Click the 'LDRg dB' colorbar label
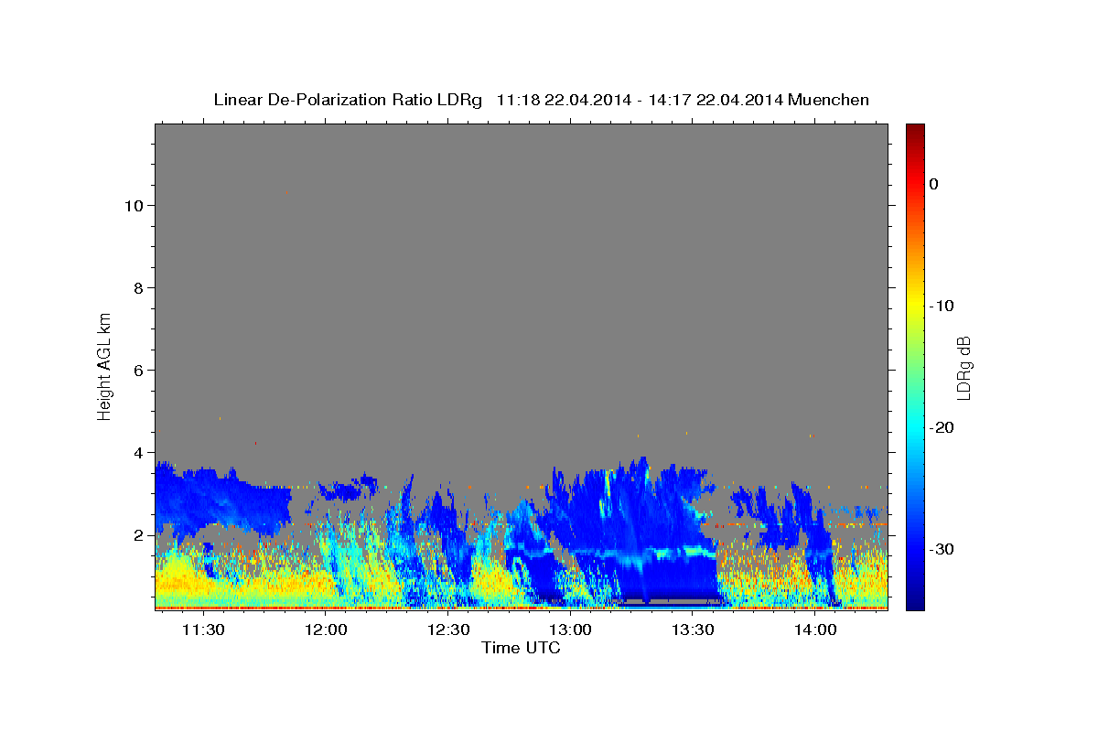 click(x=963, y=368)
